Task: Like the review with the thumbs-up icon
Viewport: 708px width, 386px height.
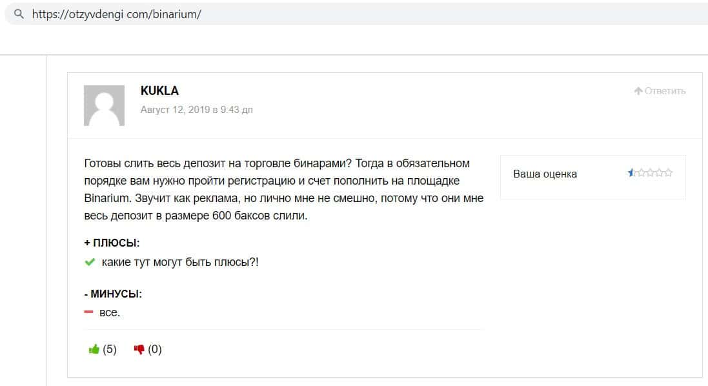Action: point(94,349)
